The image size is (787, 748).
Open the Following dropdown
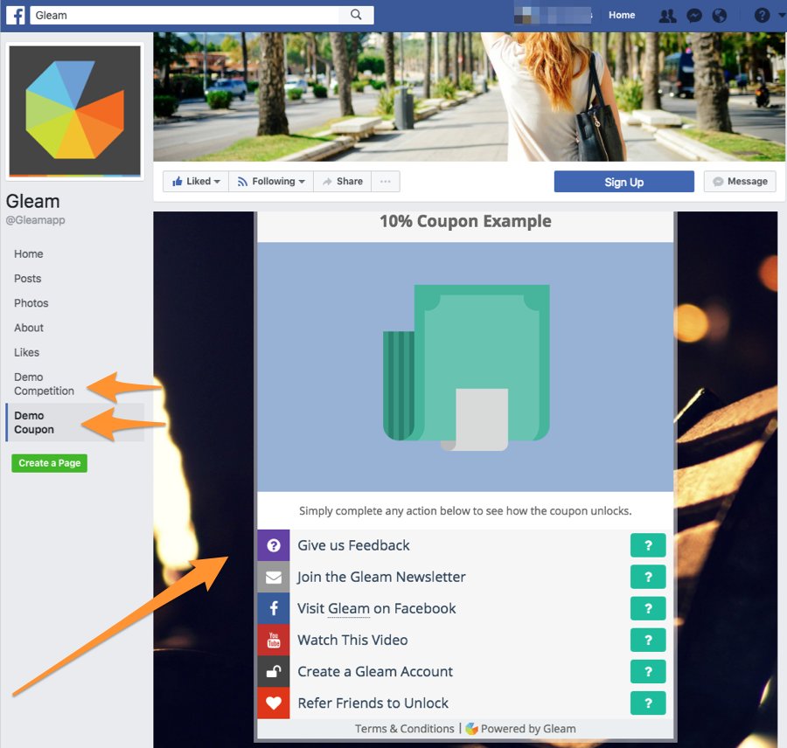pyautogui.click(x=271, y=182)
